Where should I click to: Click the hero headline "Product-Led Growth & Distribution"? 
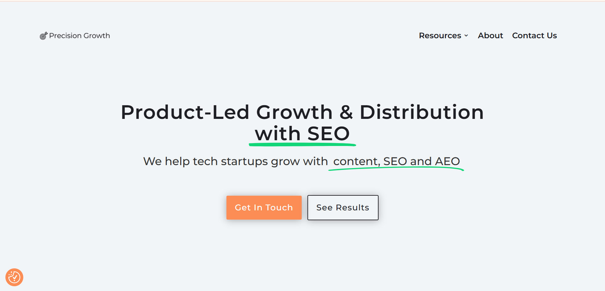(302, 112)
